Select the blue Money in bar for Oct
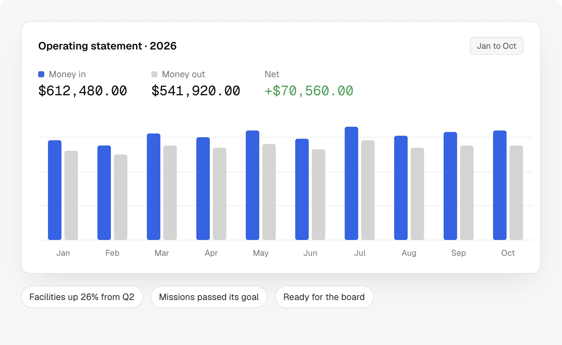 [x=500, y=185]
